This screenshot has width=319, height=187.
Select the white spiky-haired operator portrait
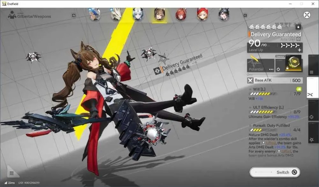[116, 14]
